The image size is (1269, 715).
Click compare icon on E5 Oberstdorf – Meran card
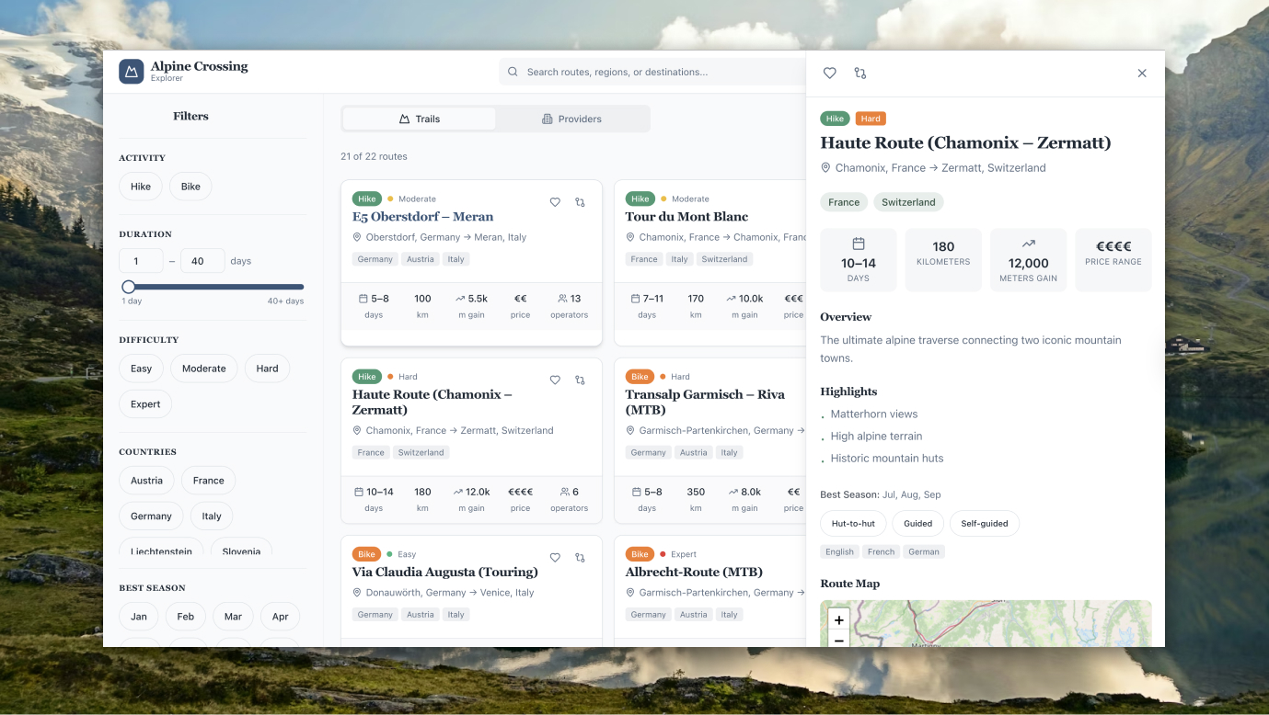tap(580, 202)
